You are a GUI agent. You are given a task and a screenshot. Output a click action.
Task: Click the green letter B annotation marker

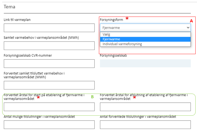click(x=93, y=97)
